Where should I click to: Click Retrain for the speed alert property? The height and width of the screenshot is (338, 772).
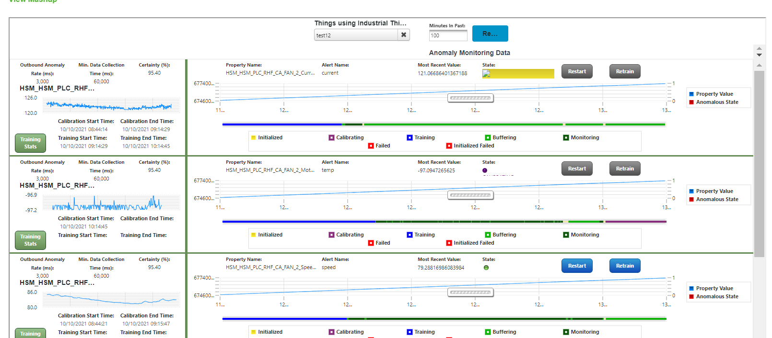pos(624,266)
